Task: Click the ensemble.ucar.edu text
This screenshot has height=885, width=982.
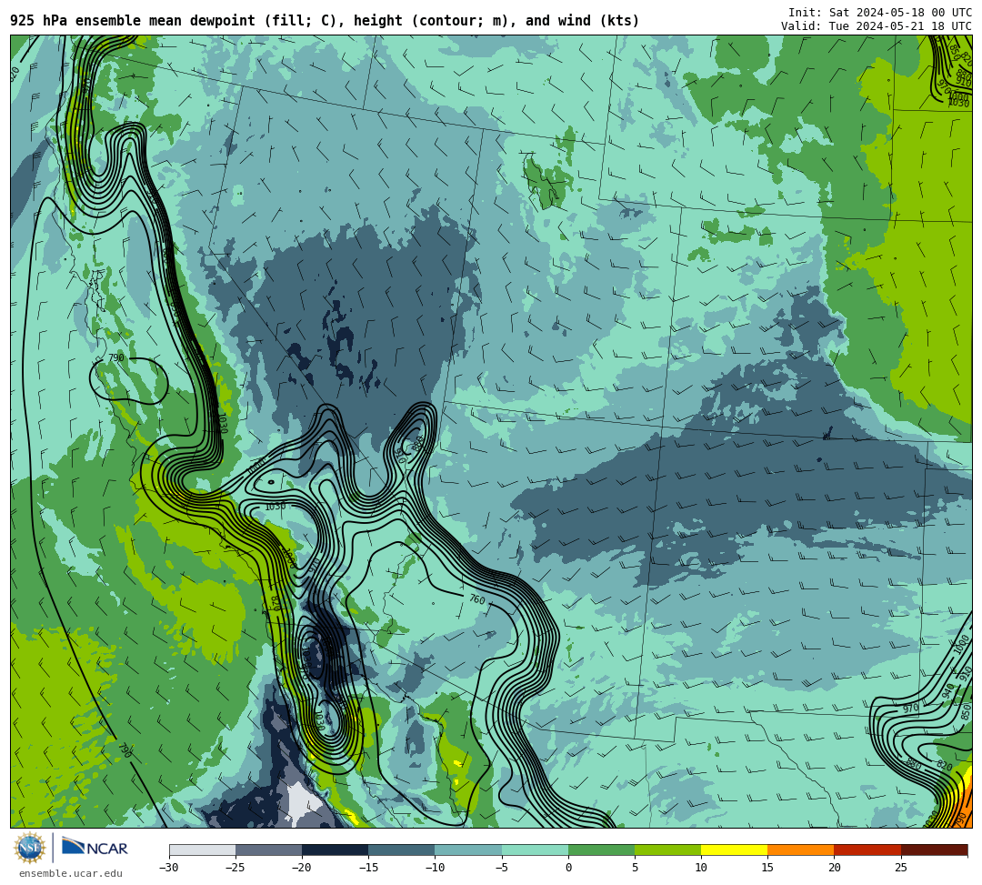Action: pyautogui.click(x=71, y=873)
